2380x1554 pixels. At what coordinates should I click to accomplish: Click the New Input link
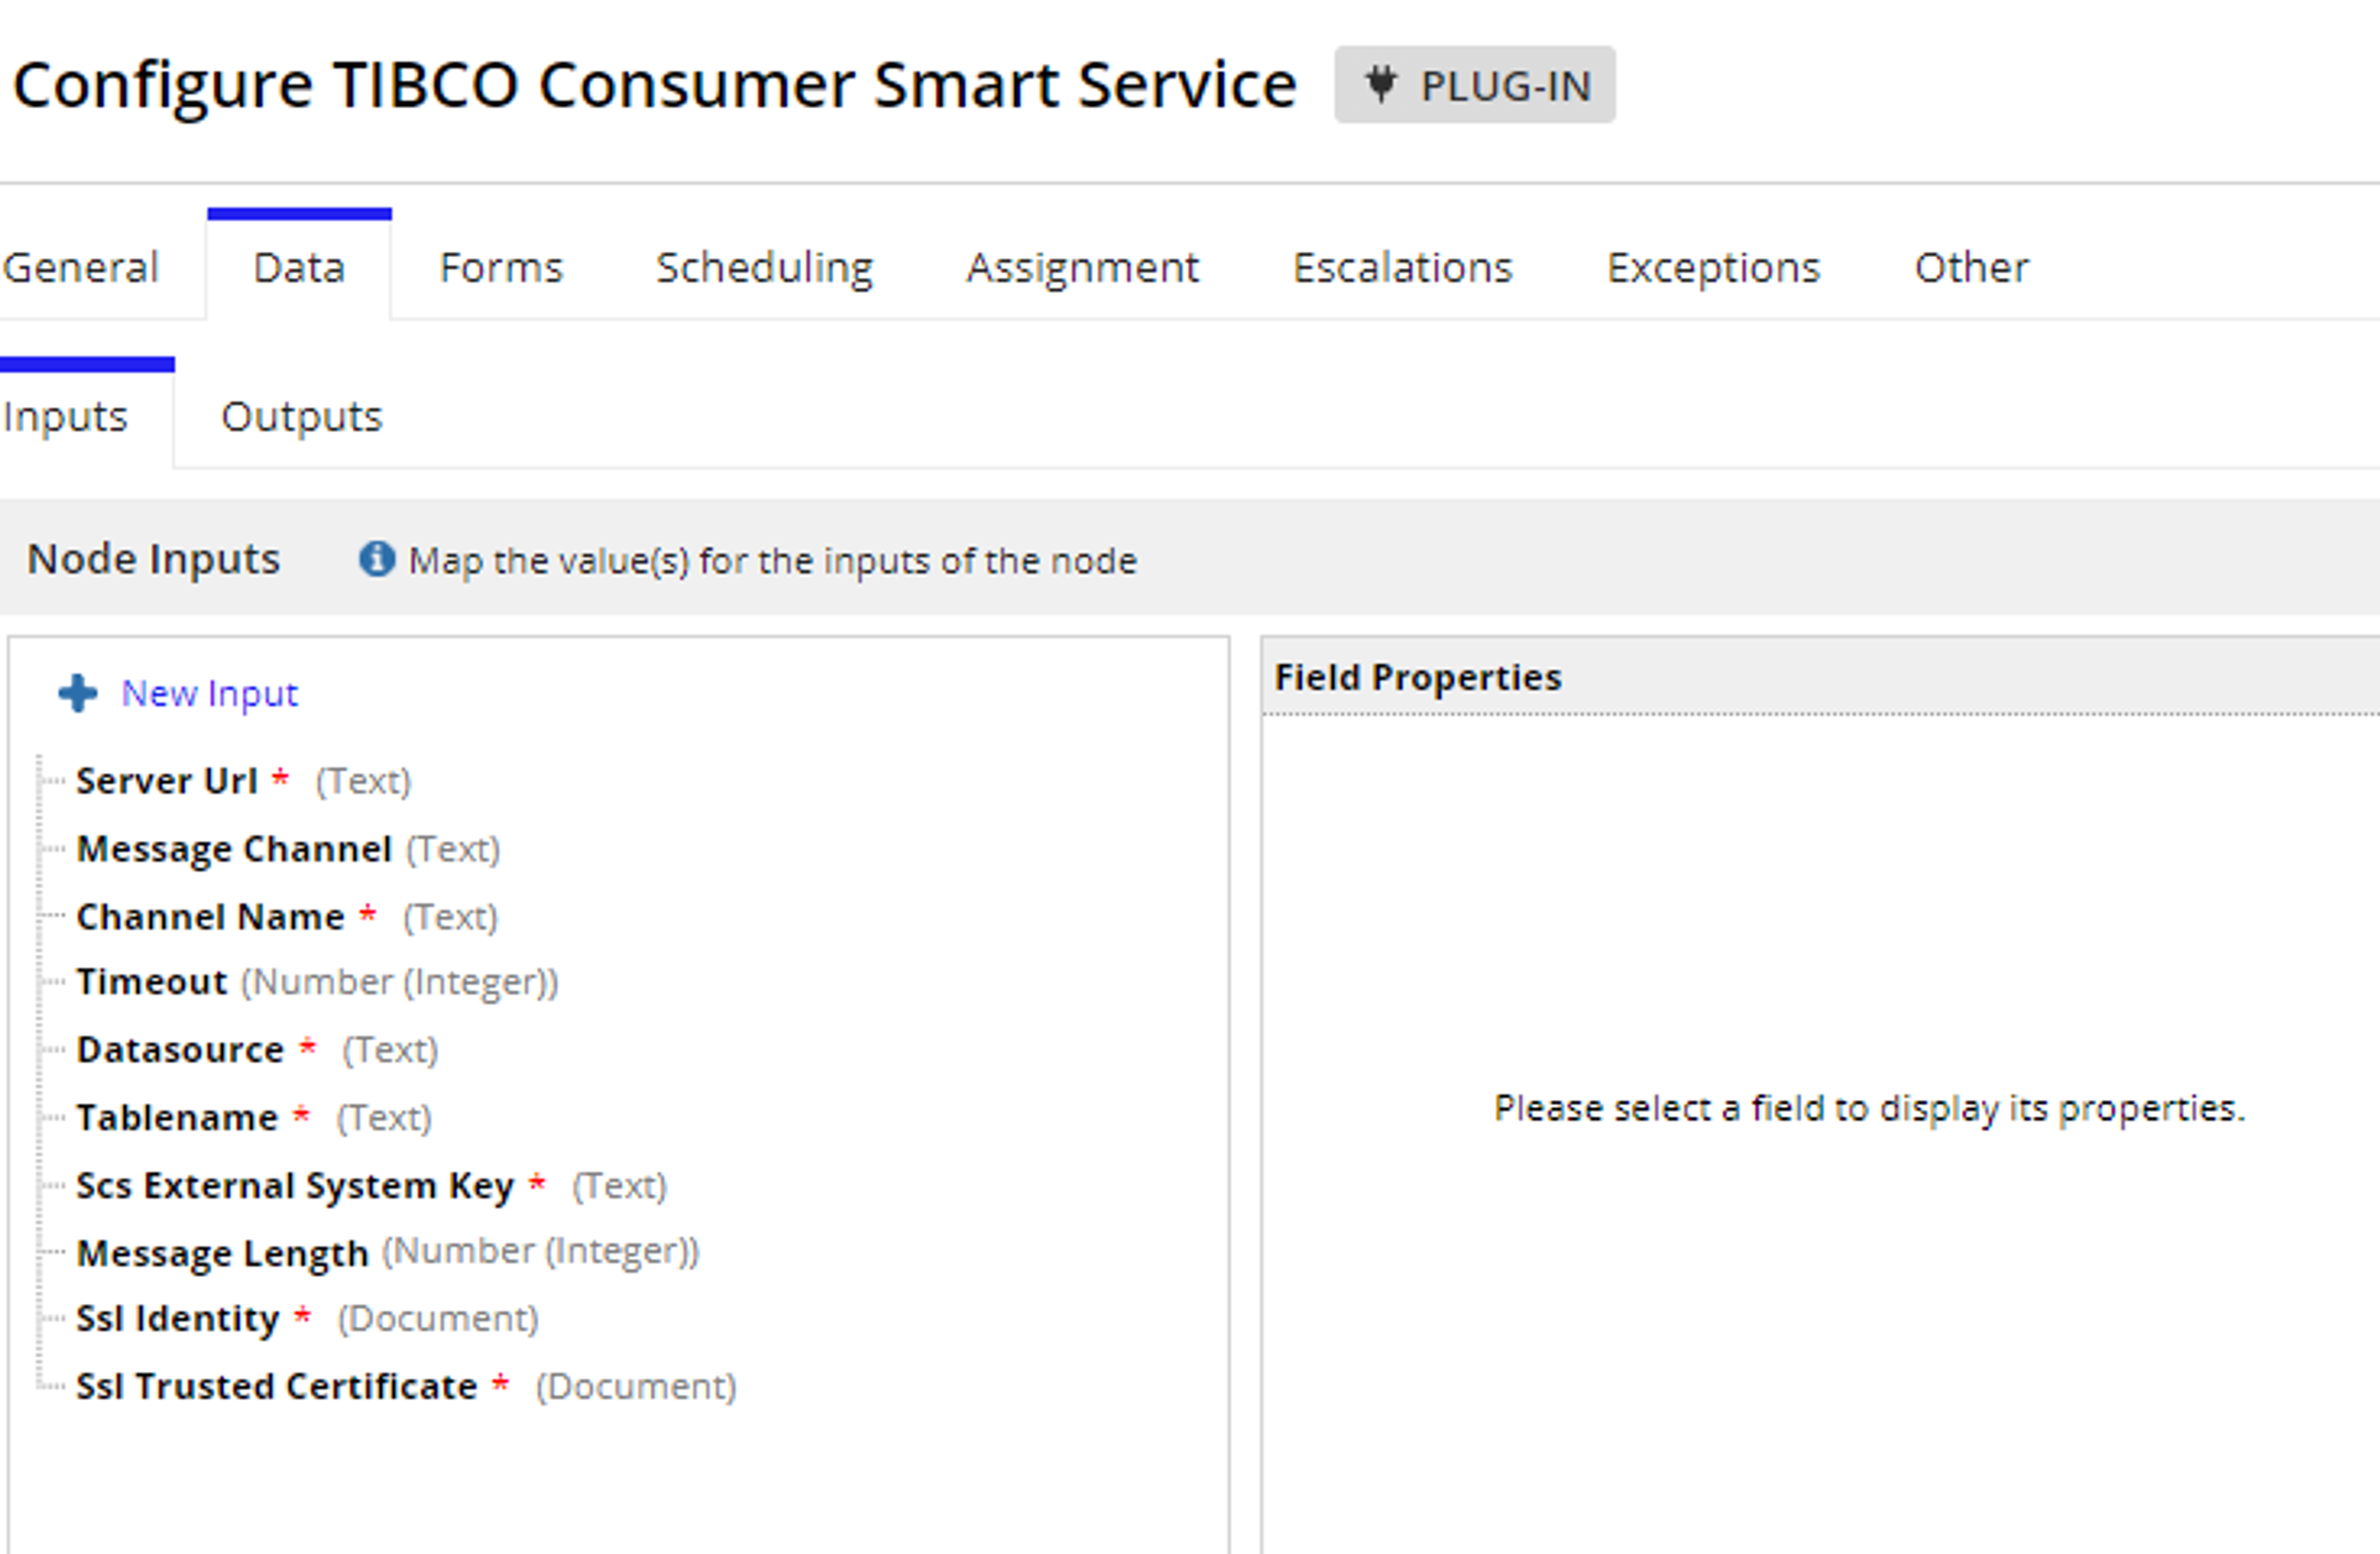210,694
